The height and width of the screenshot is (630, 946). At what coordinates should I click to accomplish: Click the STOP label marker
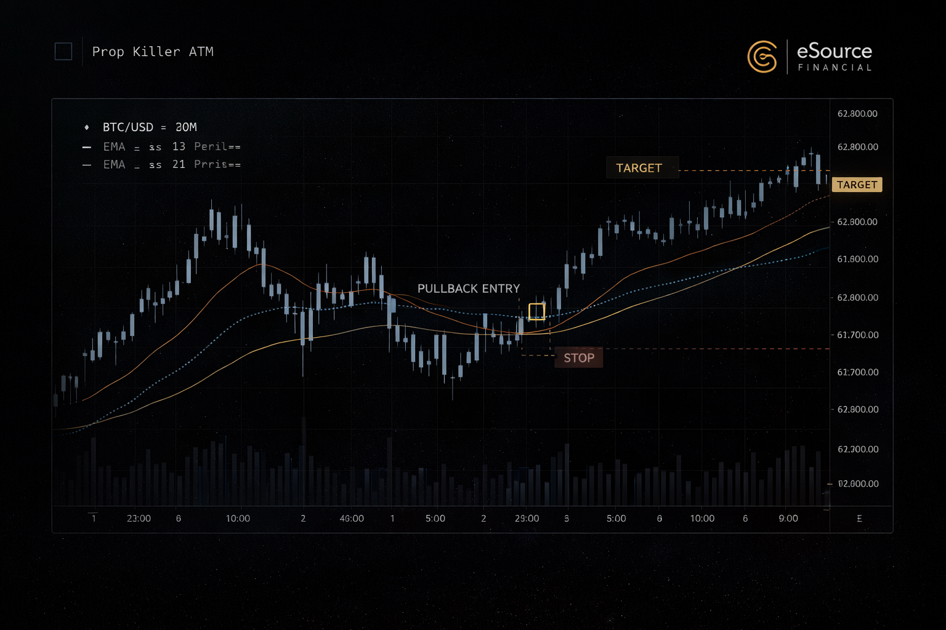(578, 357)
